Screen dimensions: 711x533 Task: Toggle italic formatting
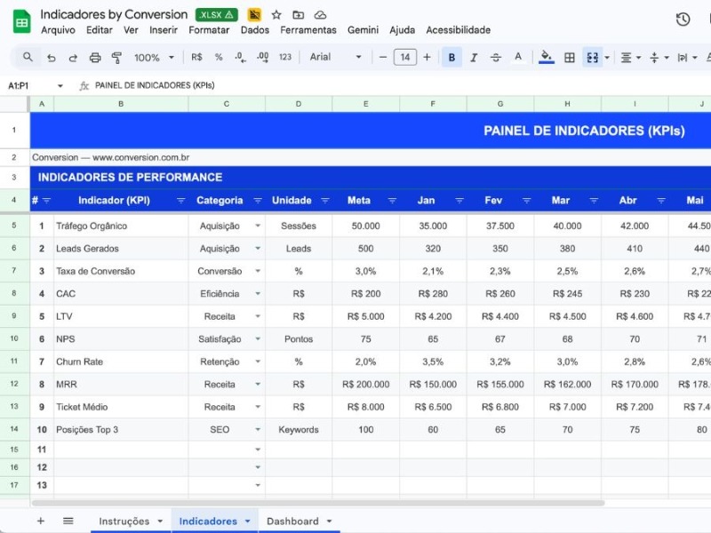point(474,58)
